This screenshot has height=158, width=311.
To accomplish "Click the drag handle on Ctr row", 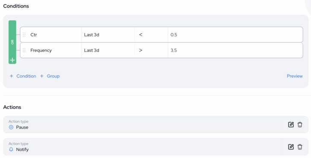I will tap(24, 35).
